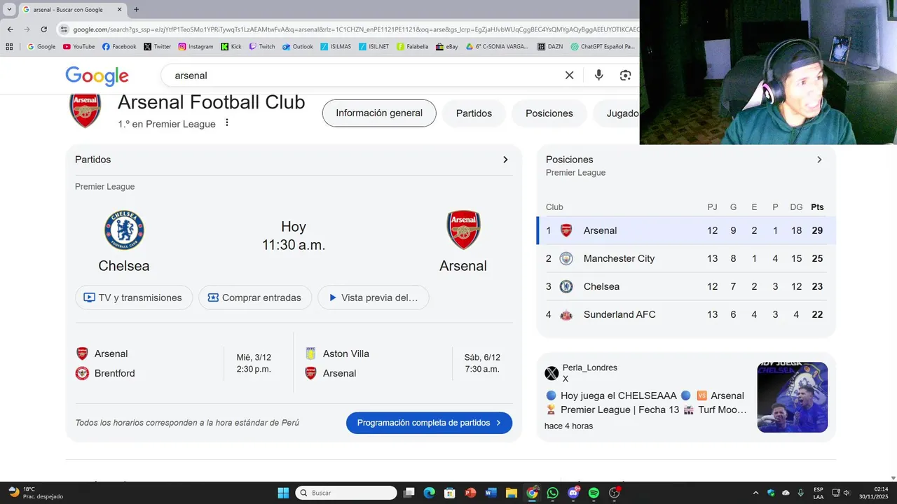Viewport: 897px width, 504px height.
Task: Open a new browser tab with the plus icon
Action: pos(136,10)
